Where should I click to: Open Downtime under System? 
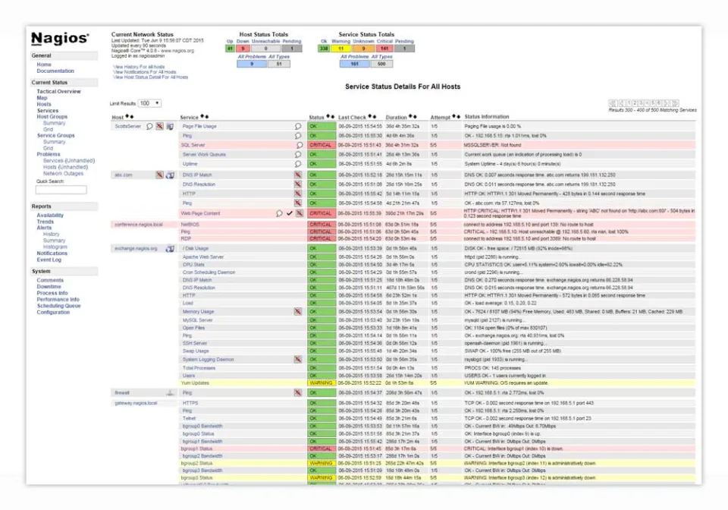(49, 287)
